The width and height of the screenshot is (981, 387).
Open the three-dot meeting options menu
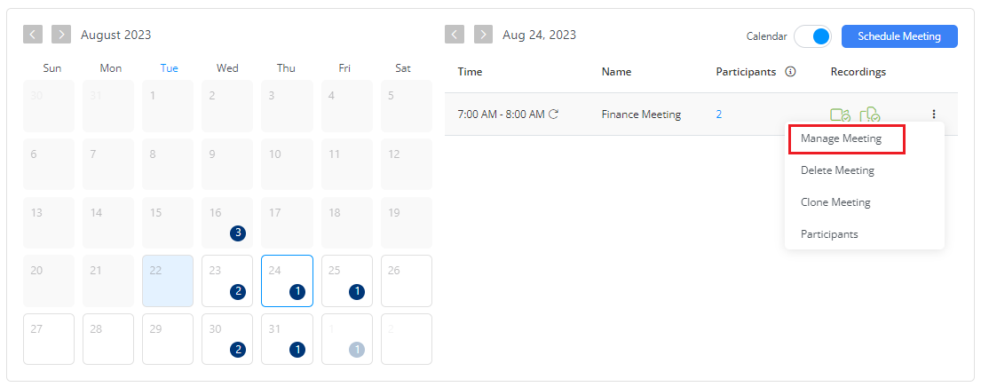tap(933, 115)
